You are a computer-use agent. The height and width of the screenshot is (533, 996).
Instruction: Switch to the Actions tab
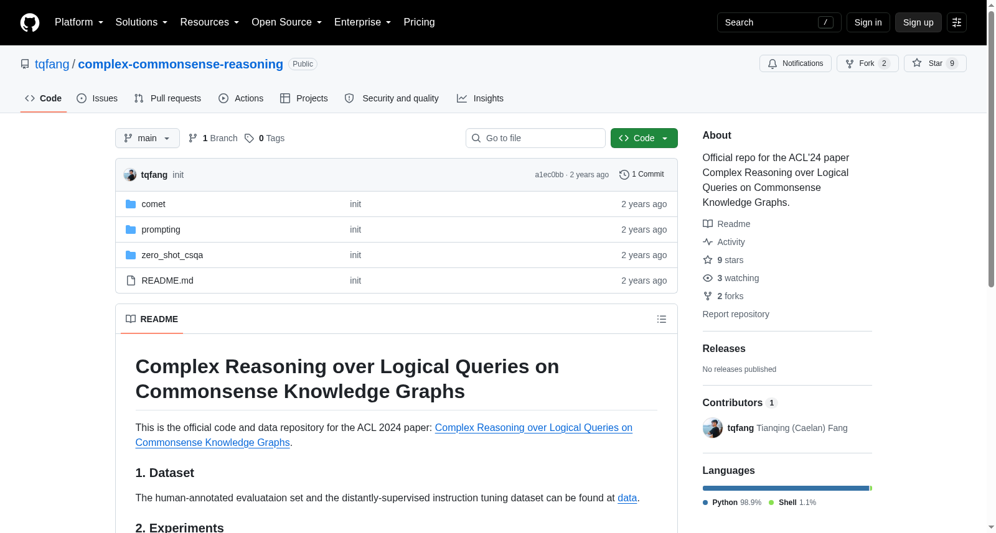tap(241, 98)
